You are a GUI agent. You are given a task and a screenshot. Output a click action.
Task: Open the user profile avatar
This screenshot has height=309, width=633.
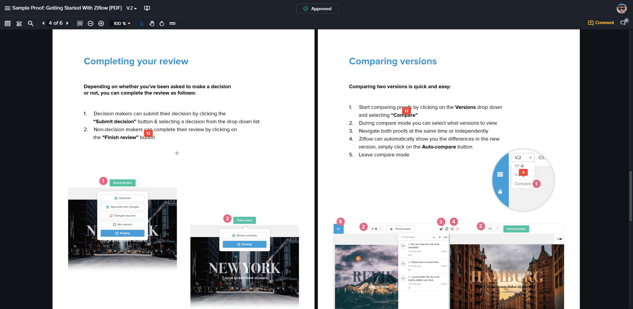coord(621,9)
